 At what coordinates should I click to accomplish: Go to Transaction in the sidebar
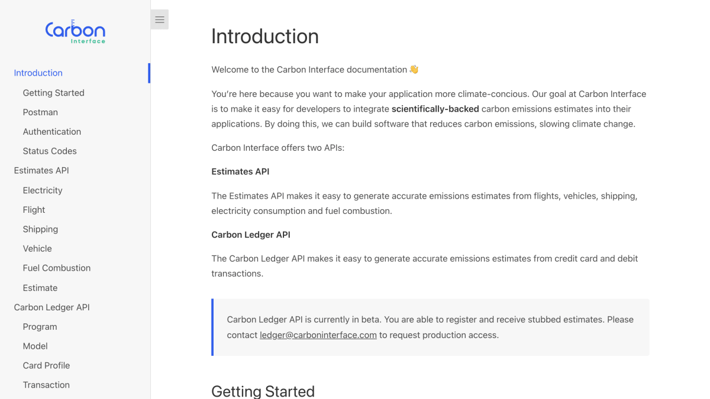coord(46,385)
